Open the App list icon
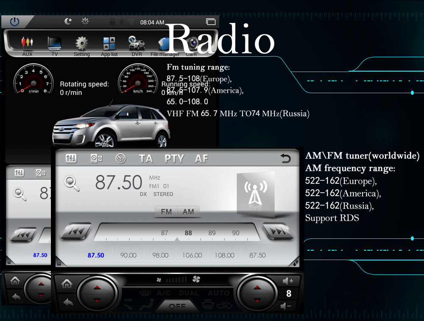 coord(109,45)
